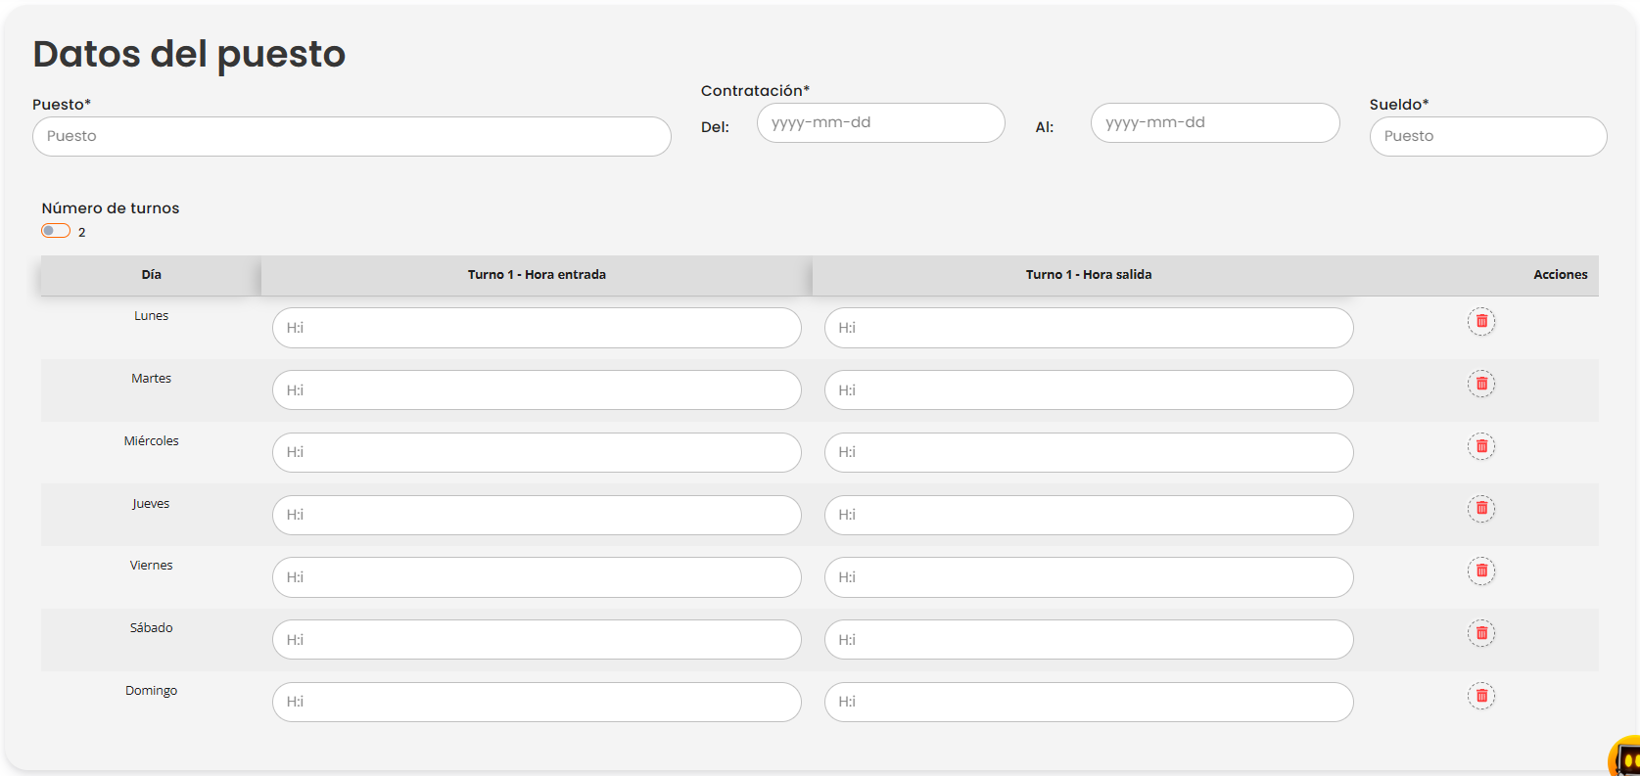Select the Contratación Al date field
Viewport: 1640px width, 776px height.
(x=1214, y=122)
